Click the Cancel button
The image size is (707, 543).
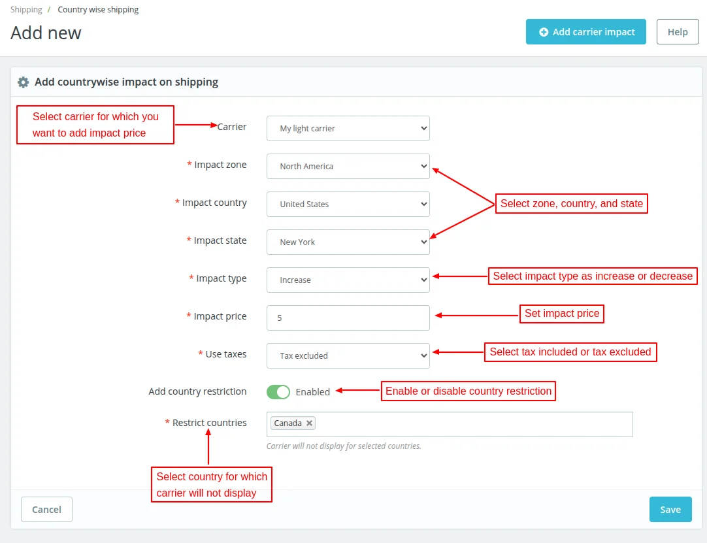pos(46,510)
